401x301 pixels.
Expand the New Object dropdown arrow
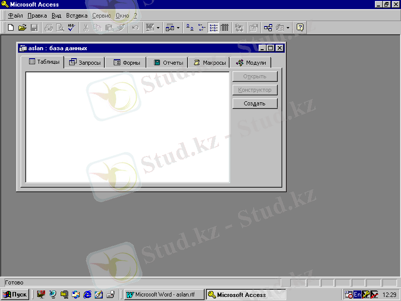pyautogui.click(x=288, y=28)
